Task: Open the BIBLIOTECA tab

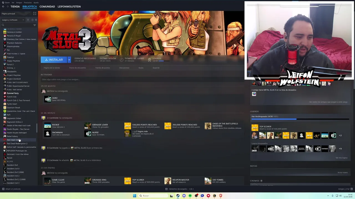Action: click(30, 6)
